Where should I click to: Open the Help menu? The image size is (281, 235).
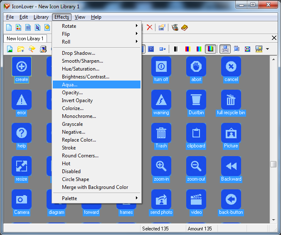(x=96, y=17)
